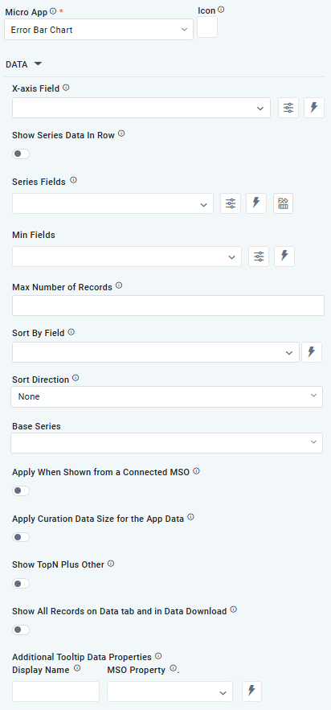Click the Max Number of Records field
The height and width of the screenshot is (710, 331).
tap(168, 306)
